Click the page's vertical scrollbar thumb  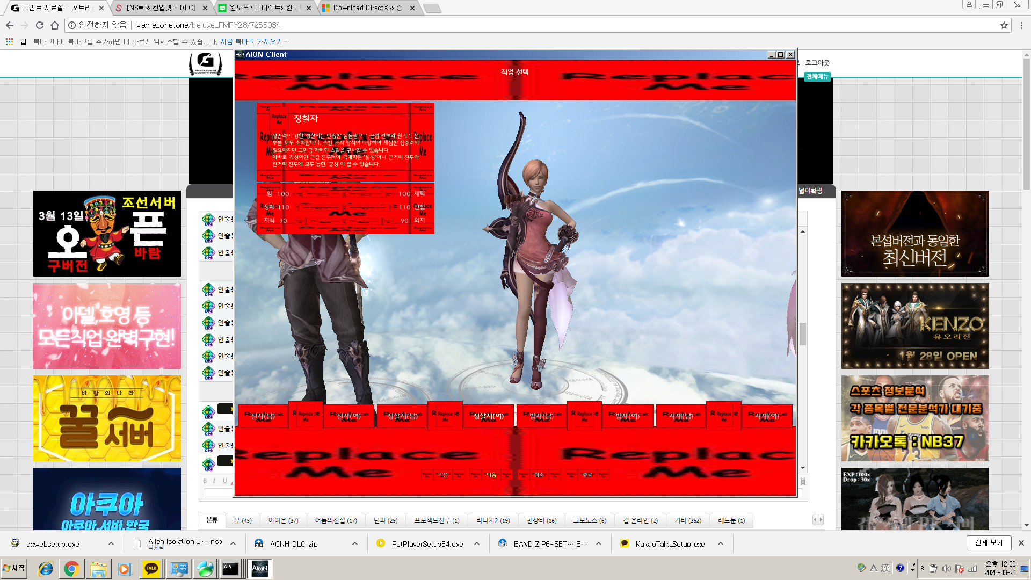click(x=1027, y=124)
